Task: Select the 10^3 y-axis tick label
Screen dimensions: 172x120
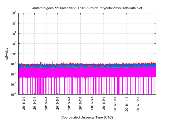Action: 13,23
